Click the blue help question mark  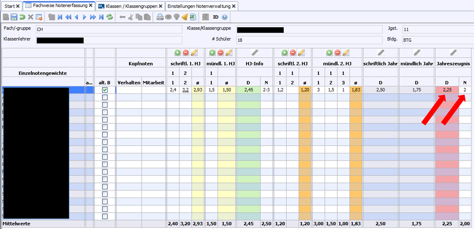224,17
